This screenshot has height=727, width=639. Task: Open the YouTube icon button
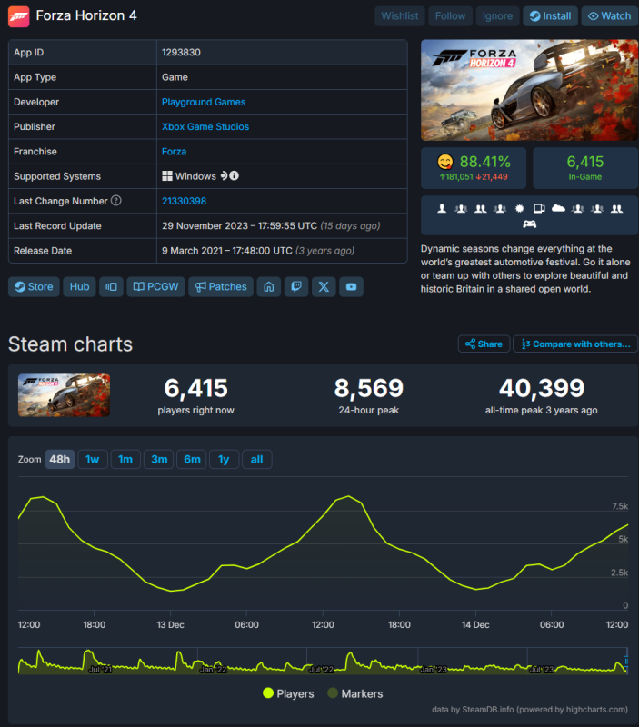351,286
